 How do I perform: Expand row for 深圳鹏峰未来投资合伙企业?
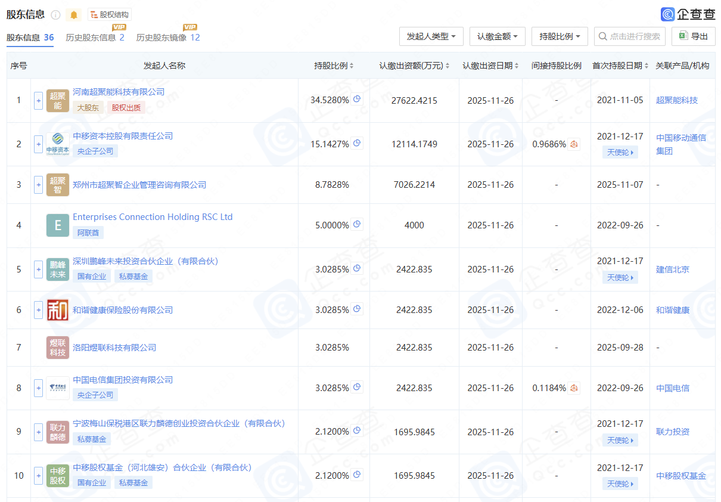[x=39, y=269]
